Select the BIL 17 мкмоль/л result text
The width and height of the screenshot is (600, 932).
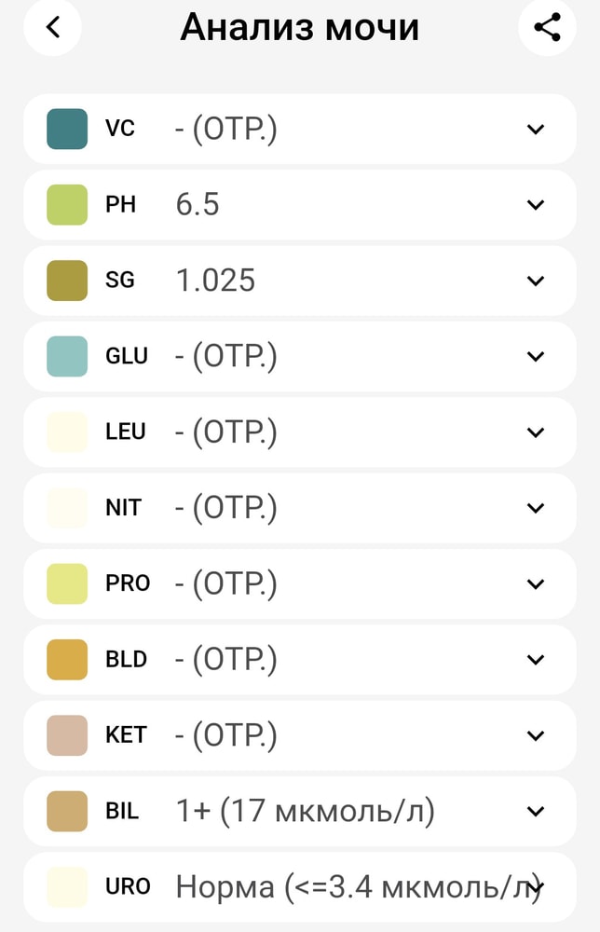[x=305, y=812]
